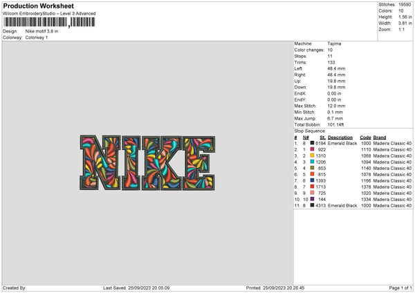Image resolution: width=415 pixels, height=293 pixels.
Task: Click the 'Emerald Black' description in row 1
Action: coord(342,143)
